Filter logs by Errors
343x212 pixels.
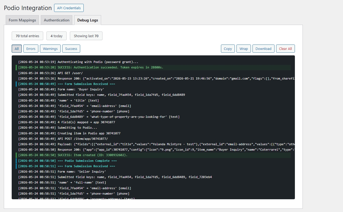pos(31,49)
